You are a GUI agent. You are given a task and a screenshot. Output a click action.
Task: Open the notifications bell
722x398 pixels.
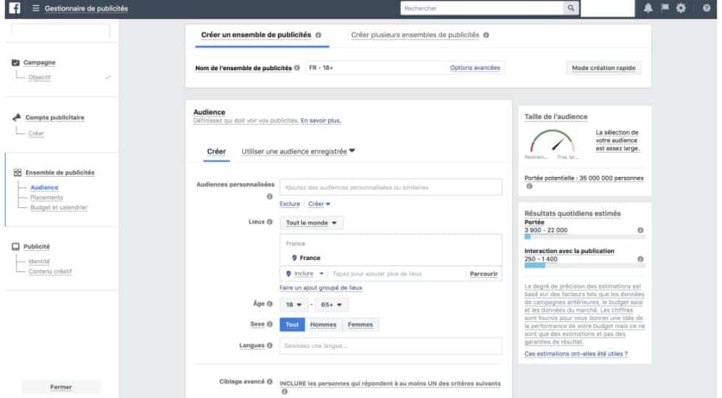(648, 8)
